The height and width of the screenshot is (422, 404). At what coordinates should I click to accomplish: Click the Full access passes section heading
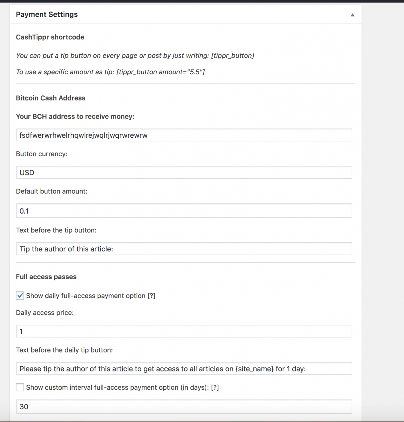coord(46,276)
